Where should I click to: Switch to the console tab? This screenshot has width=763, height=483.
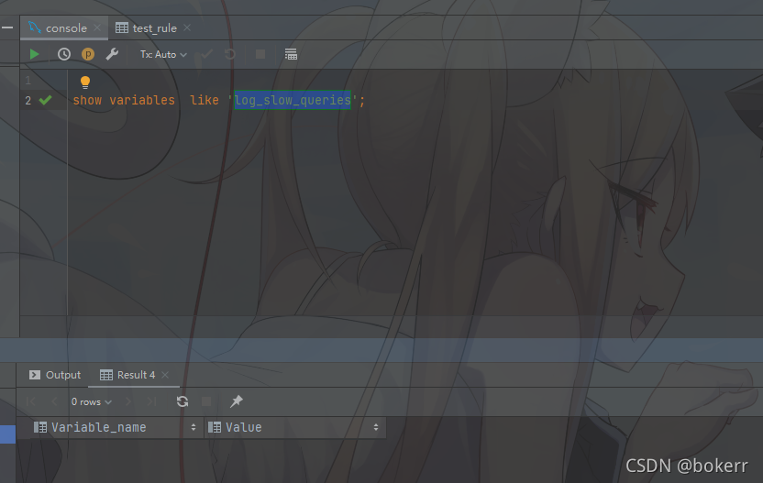[66, 28]
